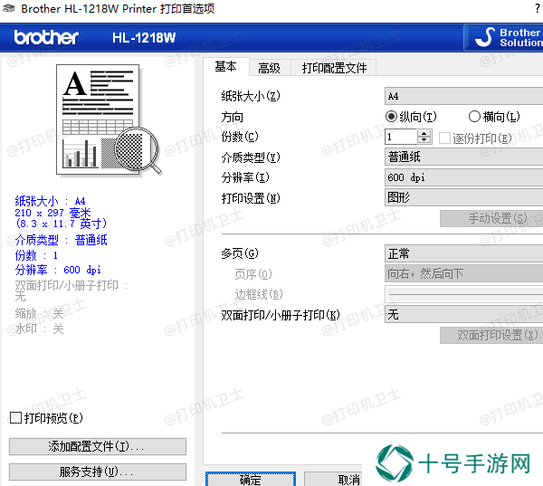Click the page preview thumbnail image

tap(109, 120)
